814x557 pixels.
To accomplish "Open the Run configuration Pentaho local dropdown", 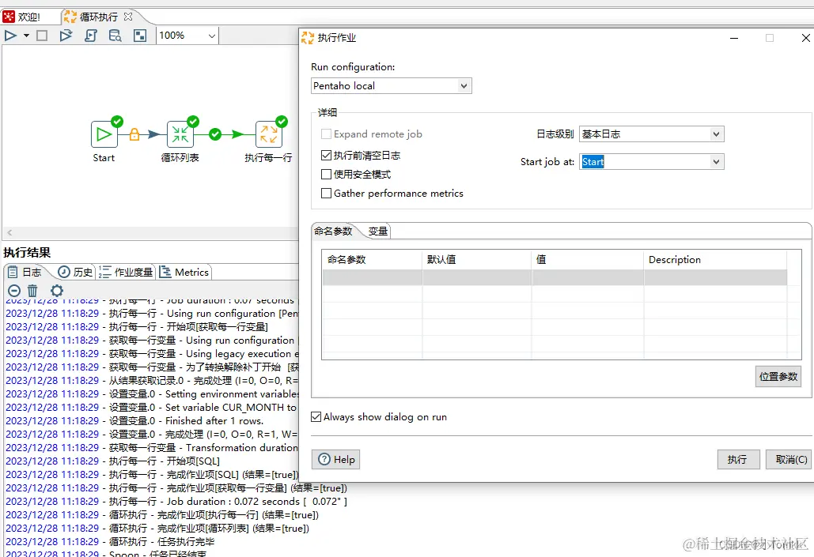I will 392,86.
